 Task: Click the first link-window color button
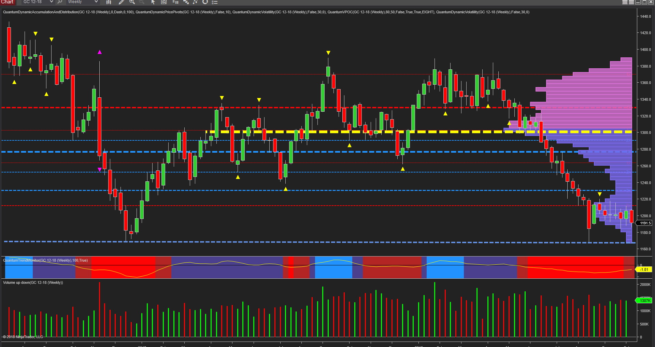tap(625, 2)
